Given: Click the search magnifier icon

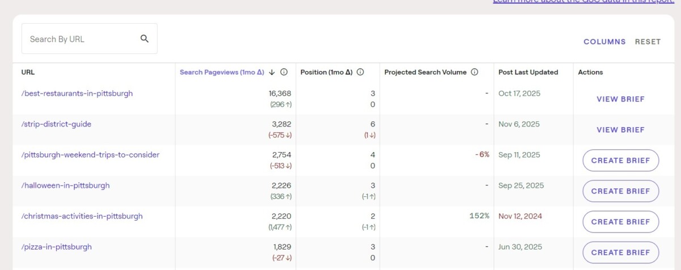Looking at the screenshot, I should (x=144, y=39).
